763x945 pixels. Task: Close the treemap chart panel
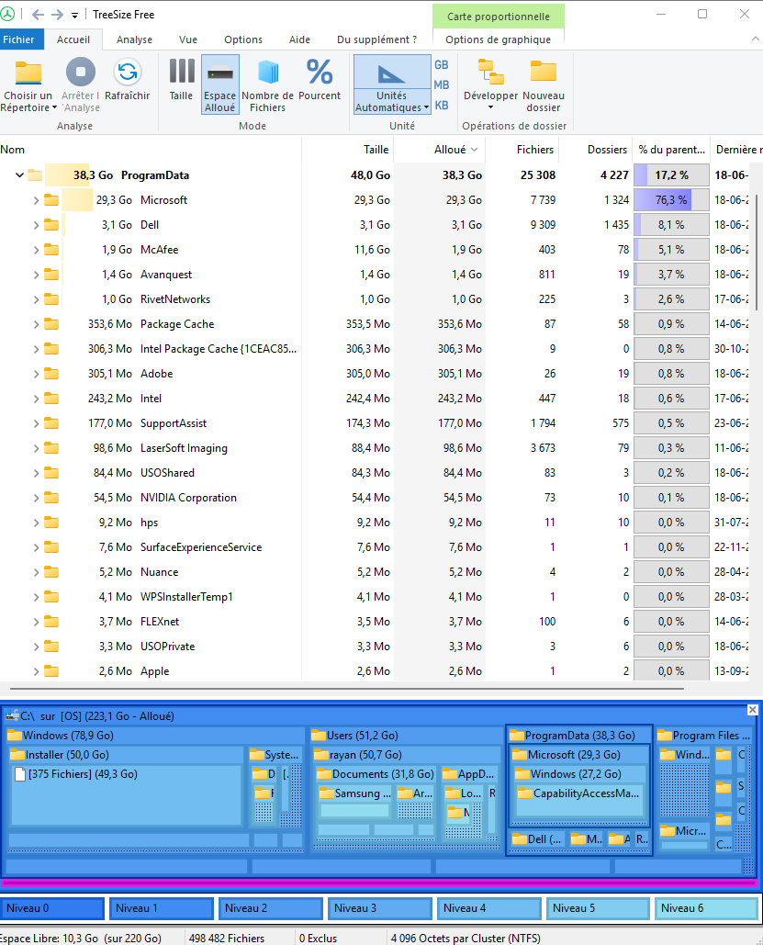[753, 710]
